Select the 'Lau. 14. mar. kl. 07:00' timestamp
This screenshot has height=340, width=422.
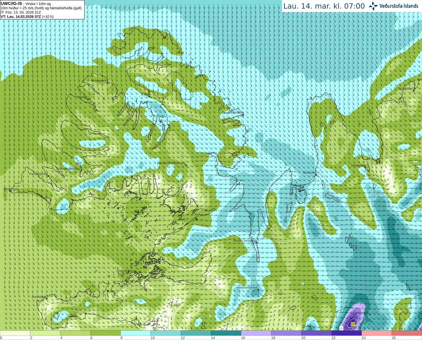coord(324,6)
